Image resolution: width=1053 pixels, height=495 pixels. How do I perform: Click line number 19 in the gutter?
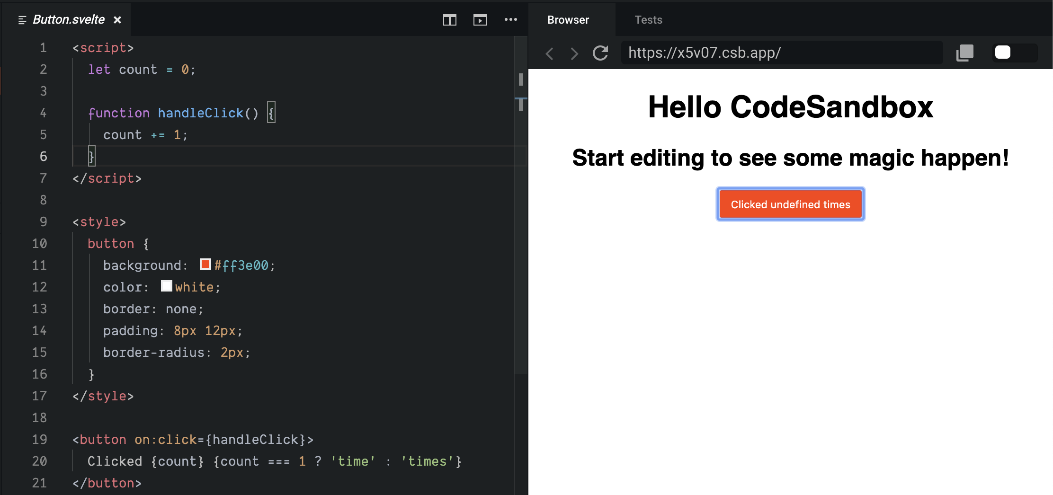pyautogui.click(x=39, y=440)
